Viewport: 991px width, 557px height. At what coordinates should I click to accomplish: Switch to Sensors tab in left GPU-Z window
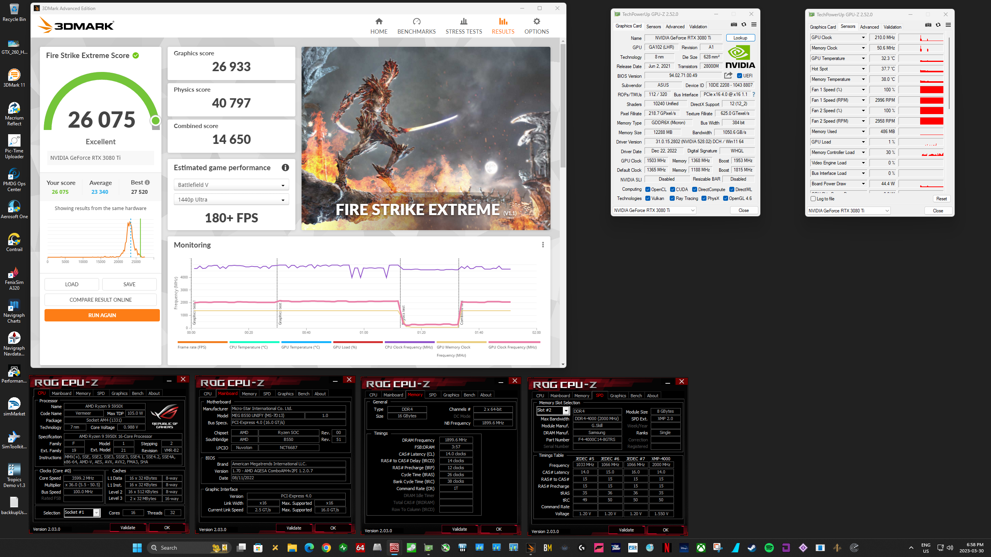[x=653, y=26]
